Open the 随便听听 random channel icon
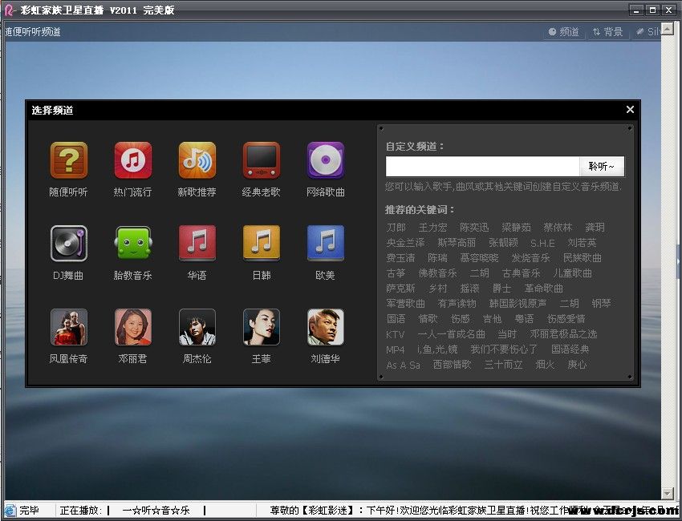 tap(68, 160)
